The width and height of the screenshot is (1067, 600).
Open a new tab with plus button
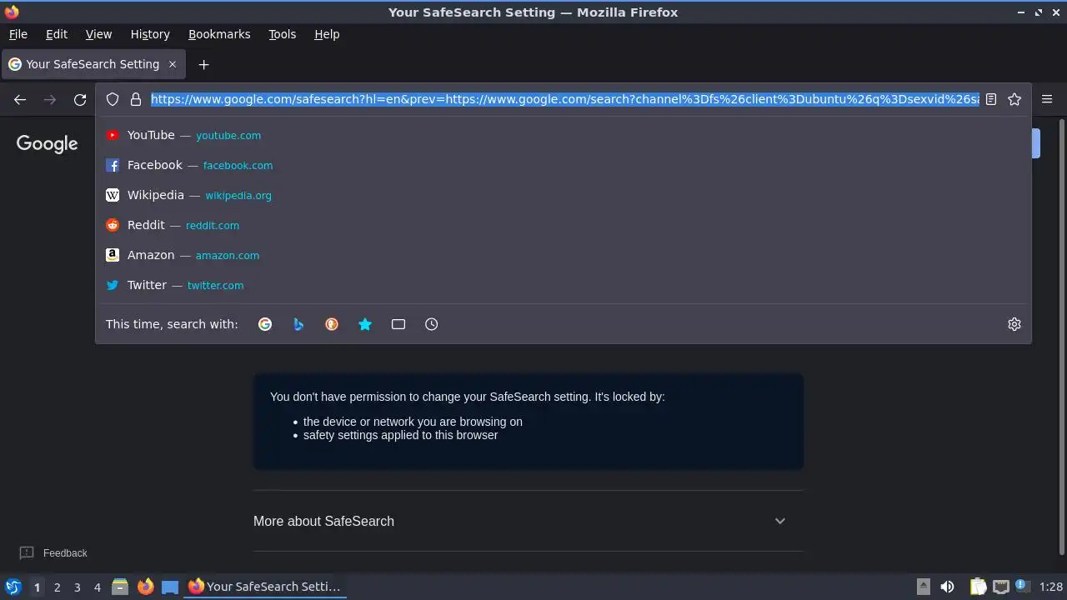pyautogui.click(x=203, y=64)
